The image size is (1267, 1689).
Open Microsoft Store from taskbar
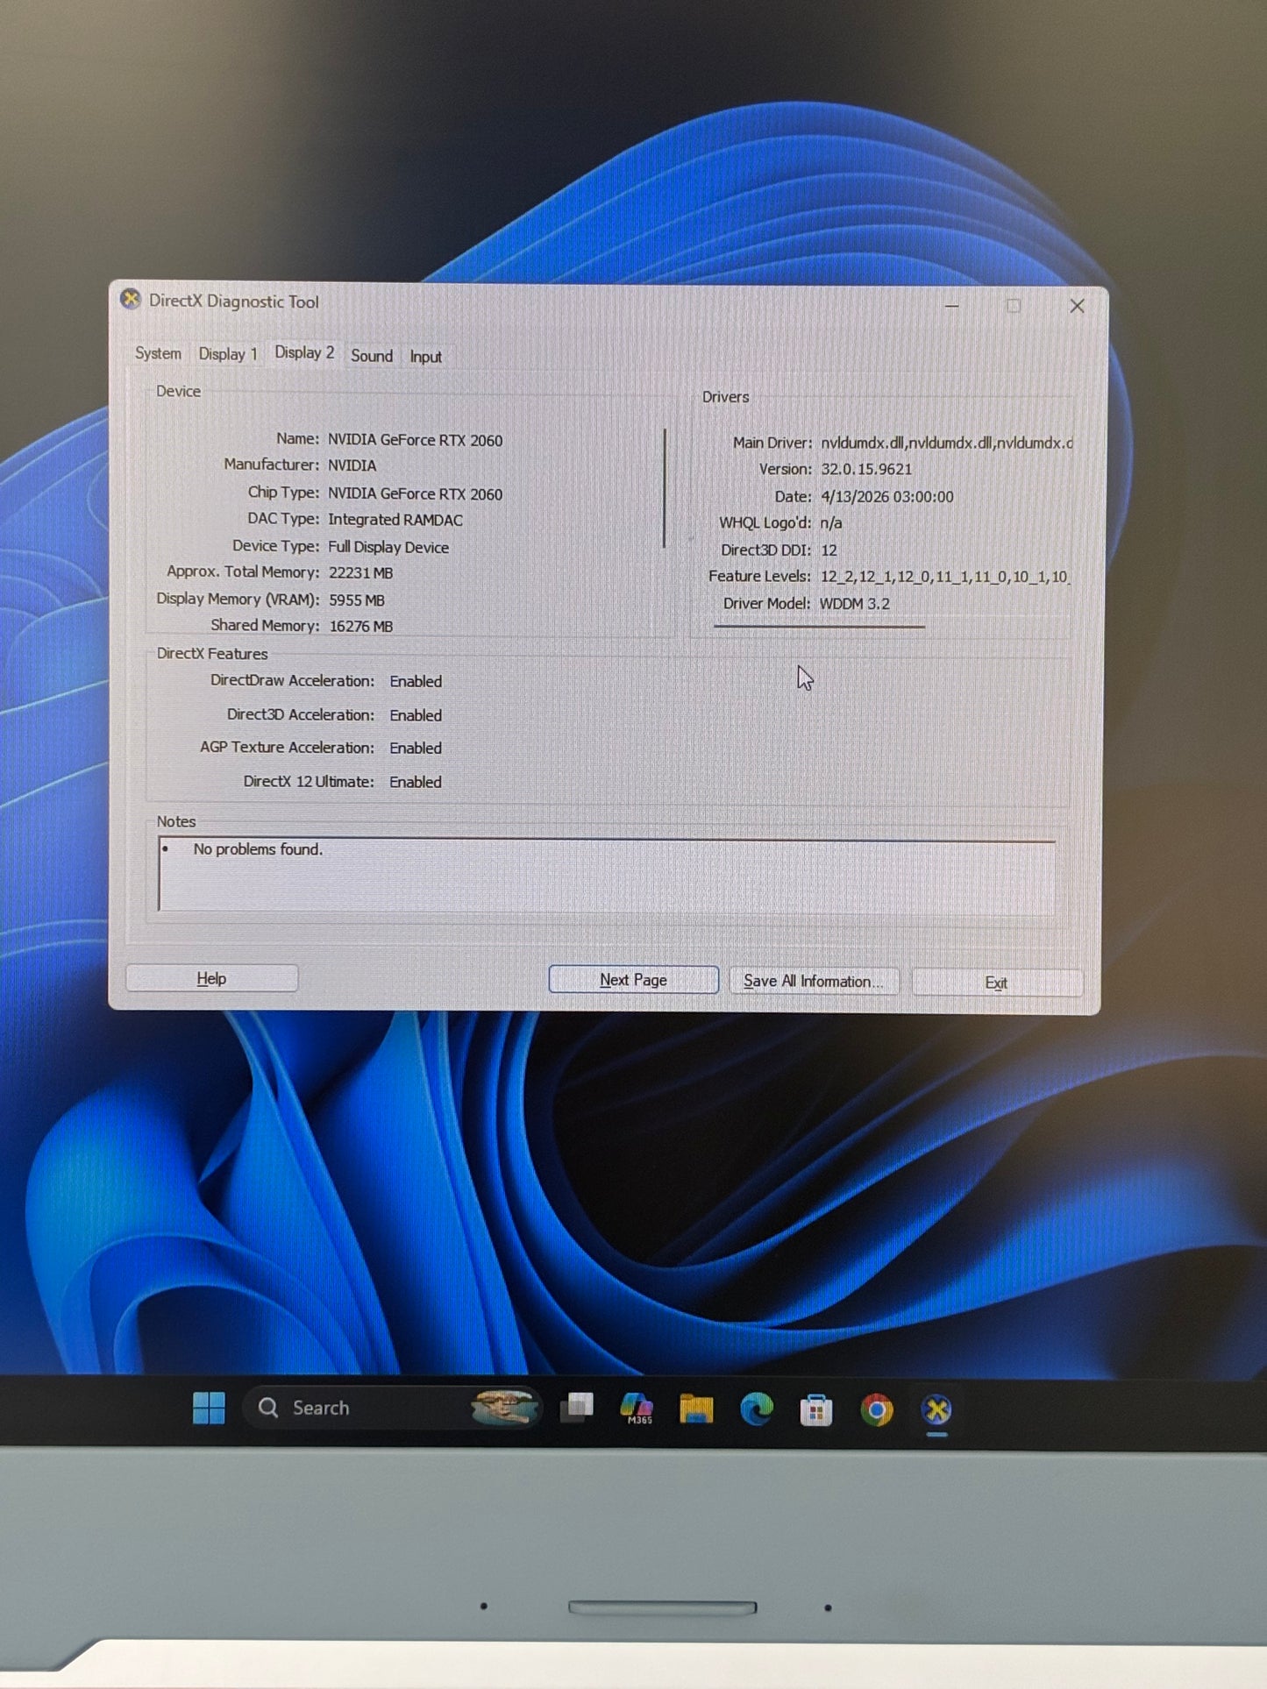tap(816, 1409)
